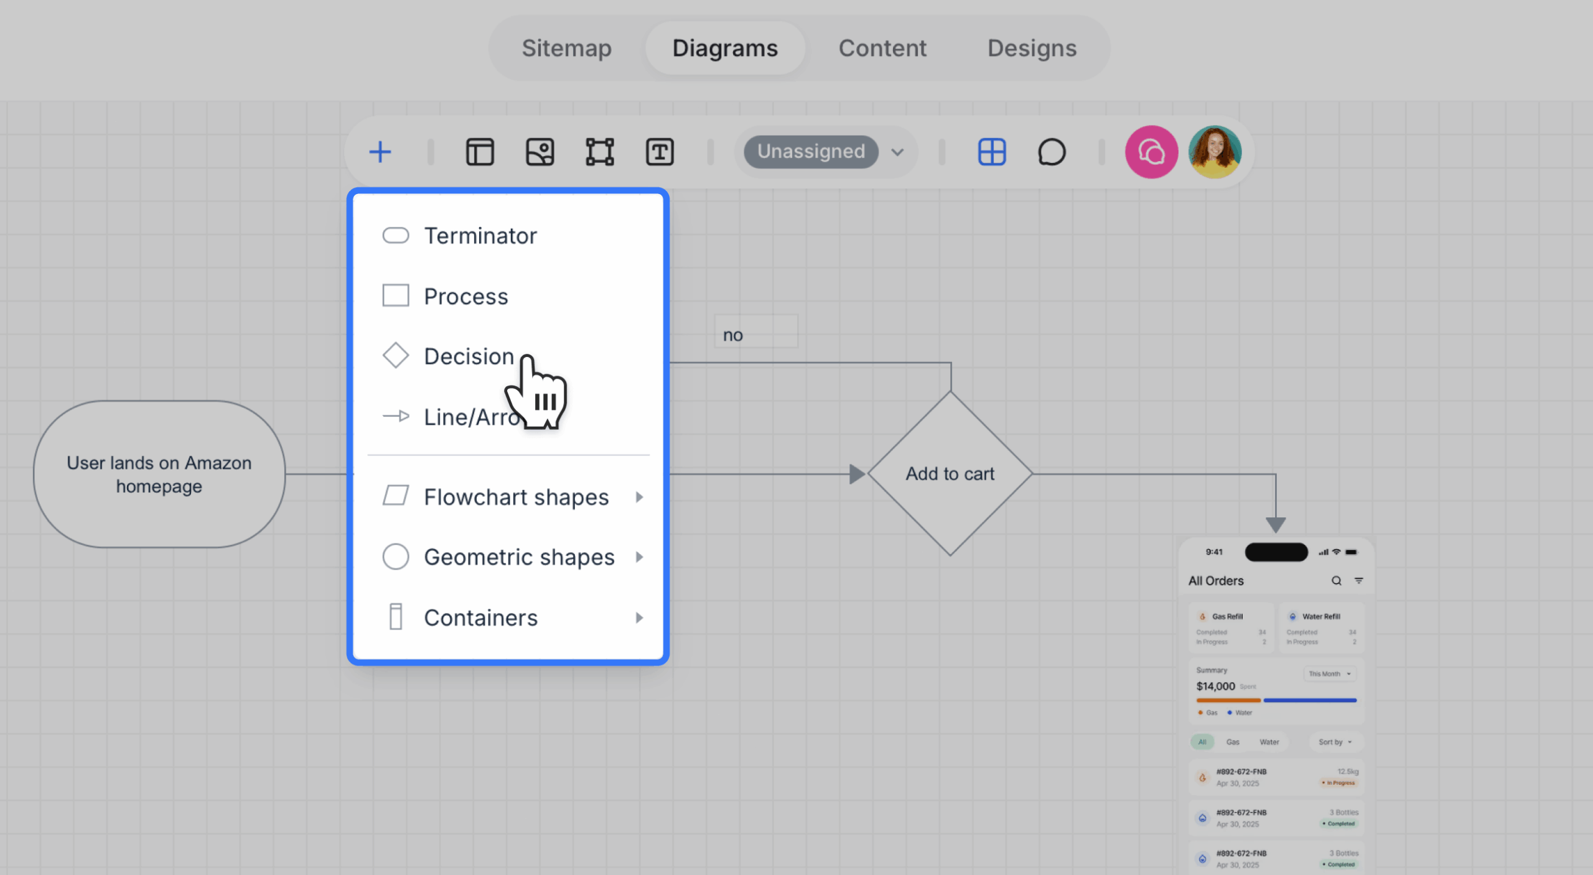1593x875 pixels.
Task: Click the blue plus add-shape icon
Action: [380, 152]
